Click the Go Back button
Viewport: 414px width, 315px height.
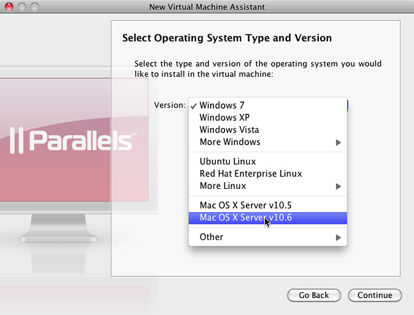pos(314,295)
